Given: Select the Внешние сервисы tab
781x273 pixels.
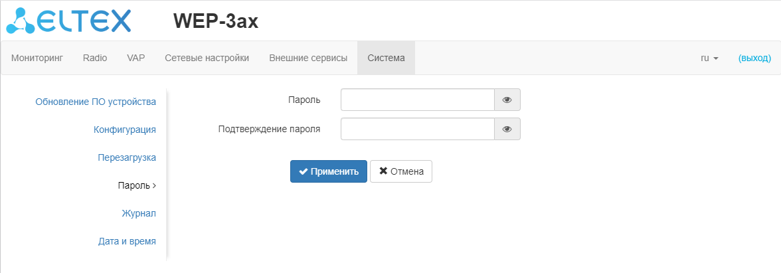Looking at the screenshot, I should pos(308,58).
